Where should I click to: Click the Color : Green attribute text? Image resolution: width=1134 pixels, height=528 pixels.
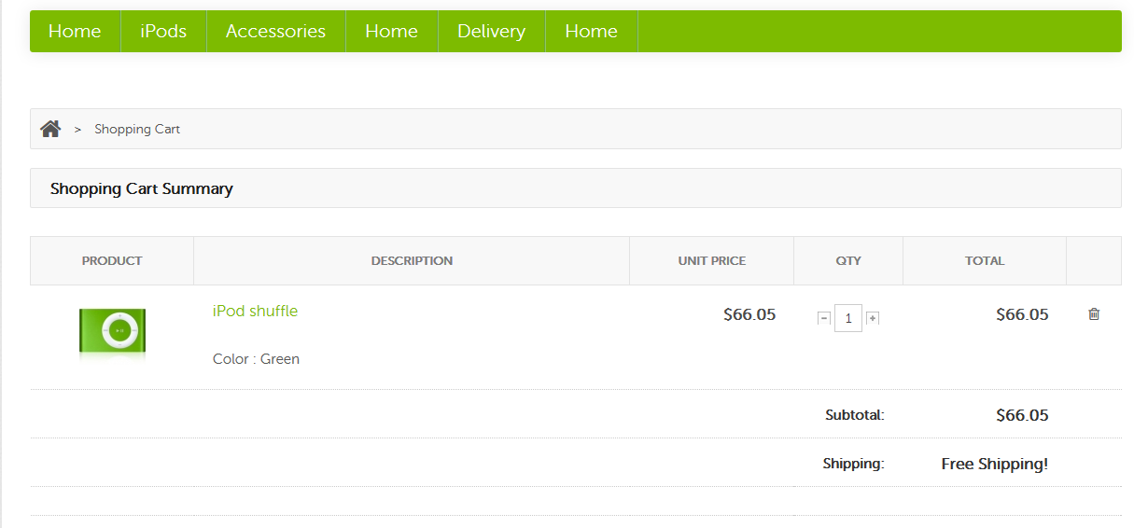(256, 359)
